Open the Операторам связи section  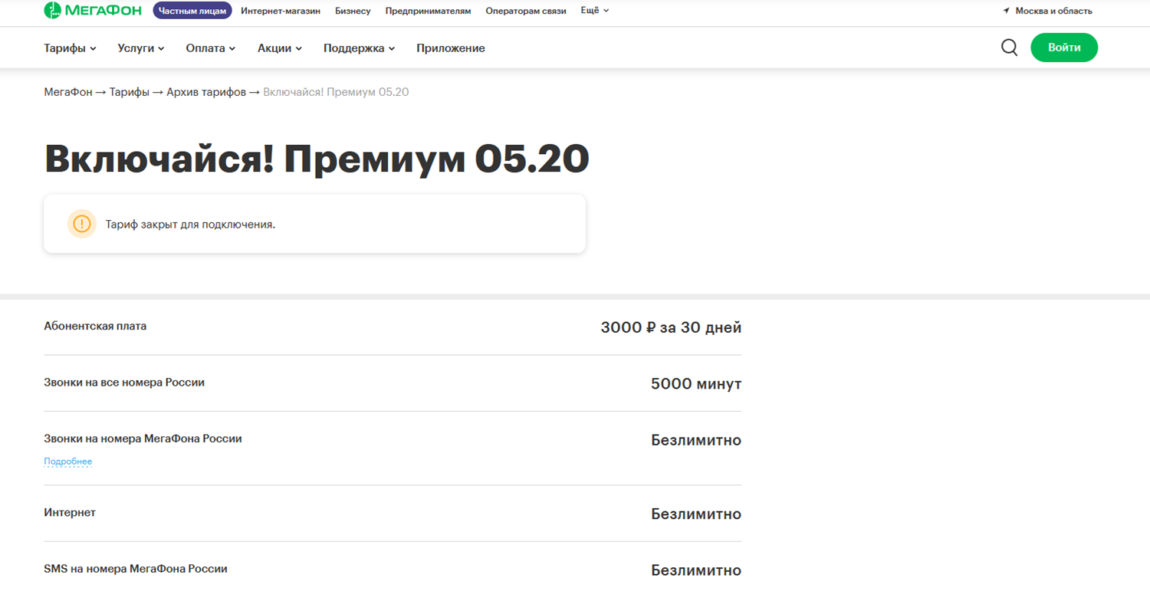click(x=526, y=11)
